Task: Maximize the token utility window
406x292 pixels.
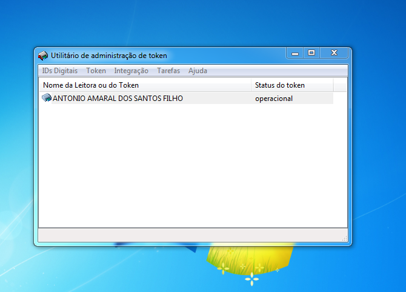Action: pos(311,53)
